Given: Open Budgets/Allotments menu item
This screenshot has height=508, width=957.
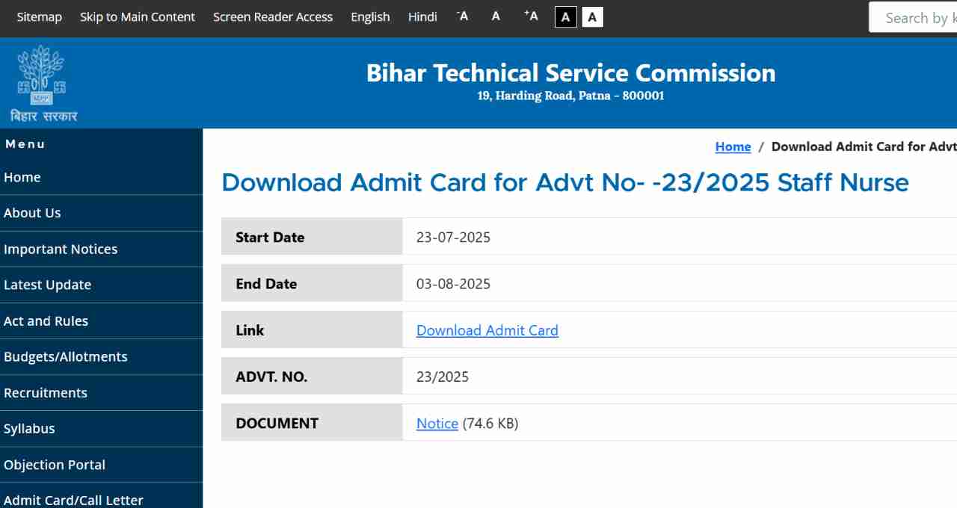Looking at the screenshot, I should tap(101, 356).
